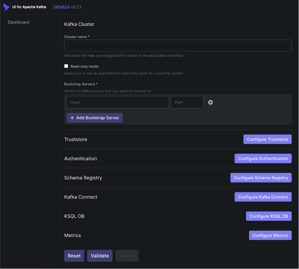Open the 56fa824 commit link
Screen dimensions: 299x269
pos(62,7)
